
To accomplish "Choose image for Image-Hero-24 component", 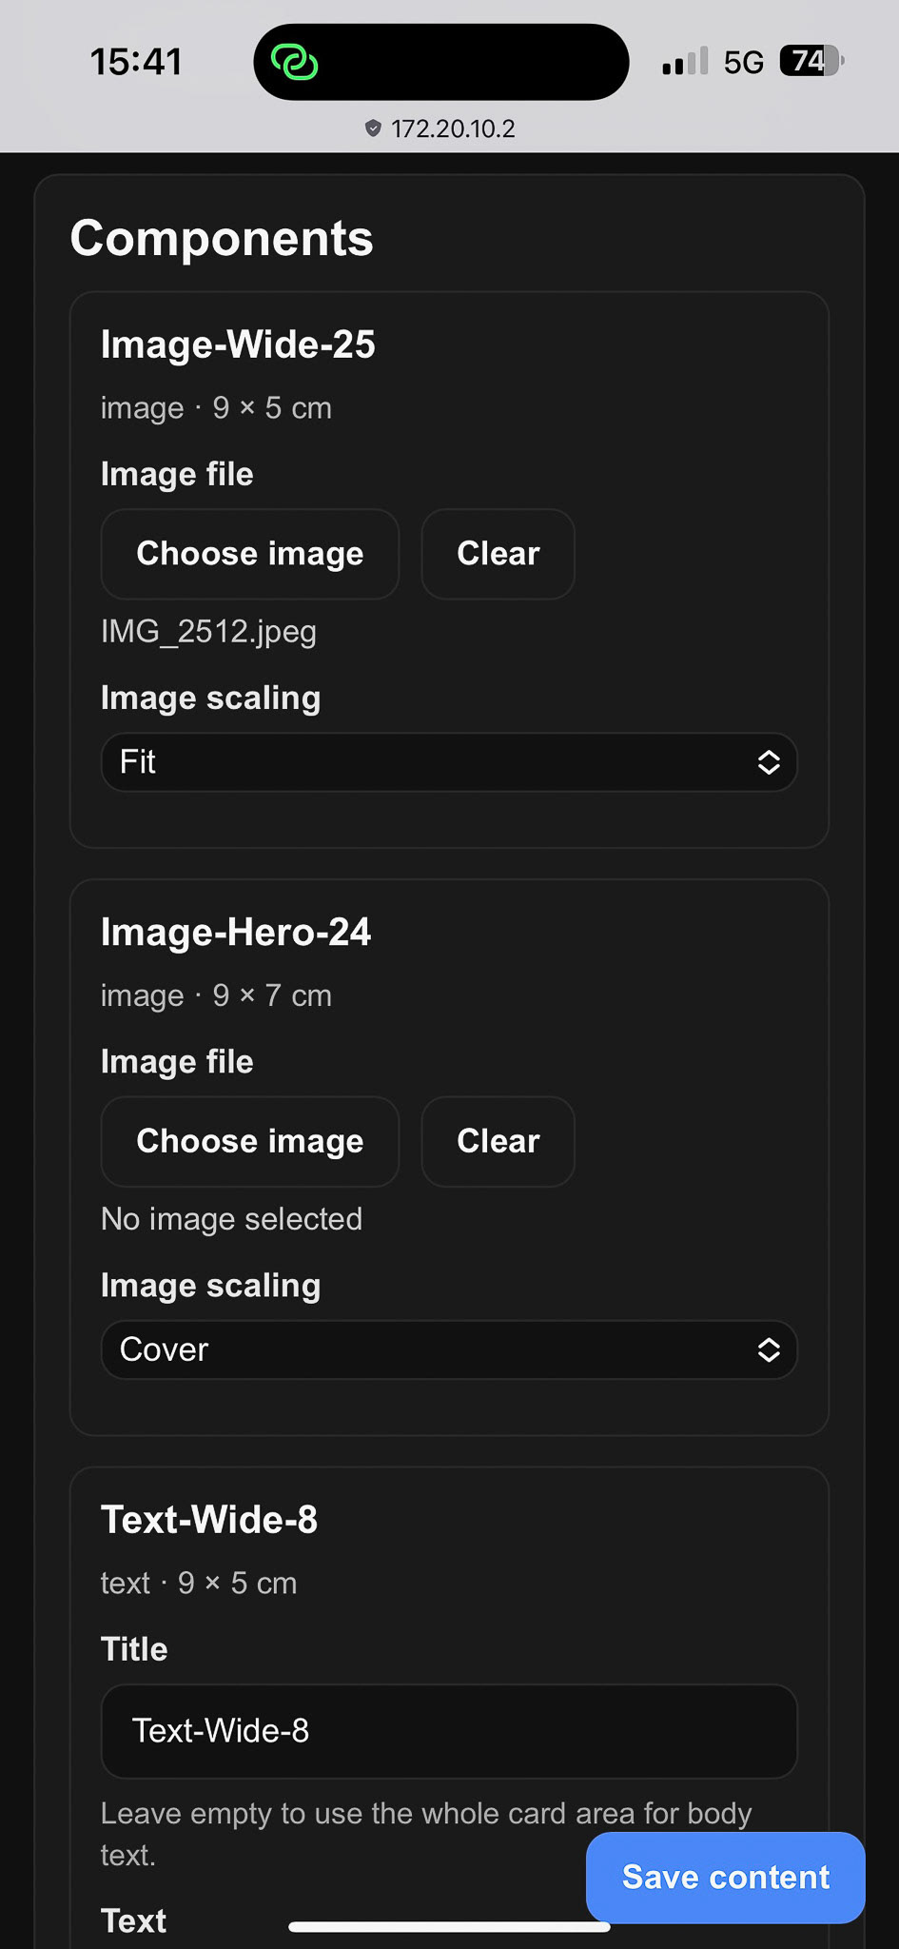I will click(x=249, y=1141).
